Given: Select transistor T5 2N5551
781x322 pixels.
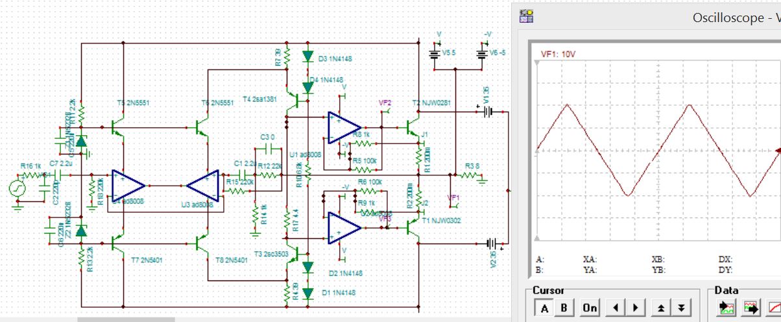Looking at the screenshot, I should coord(117,127).
